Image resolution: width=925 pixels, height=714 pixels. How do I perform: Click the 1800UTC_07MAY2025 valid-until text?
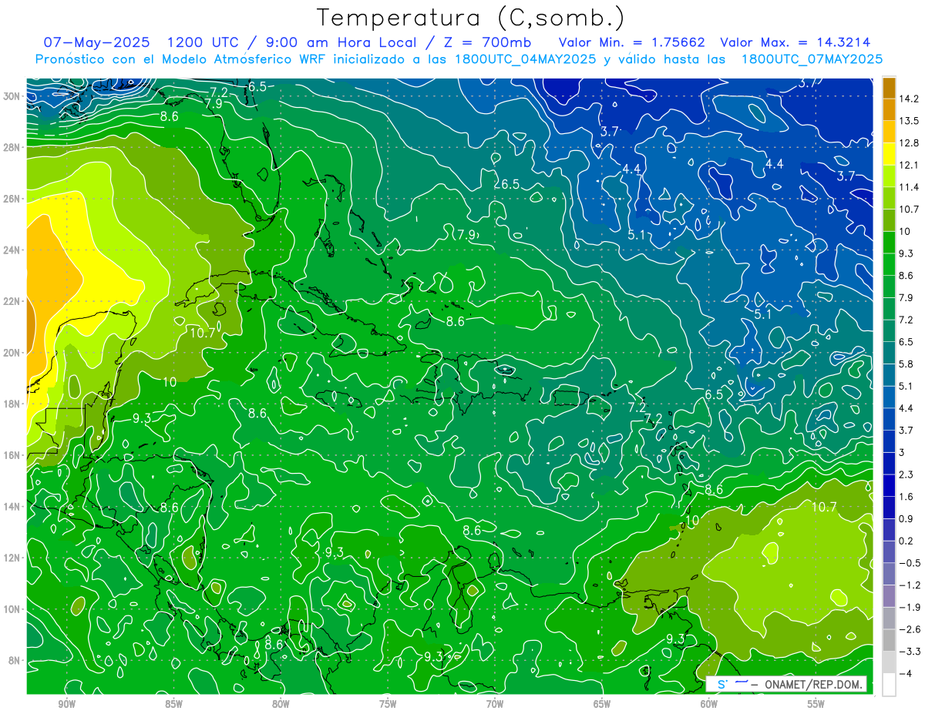[x=811, y=59]
